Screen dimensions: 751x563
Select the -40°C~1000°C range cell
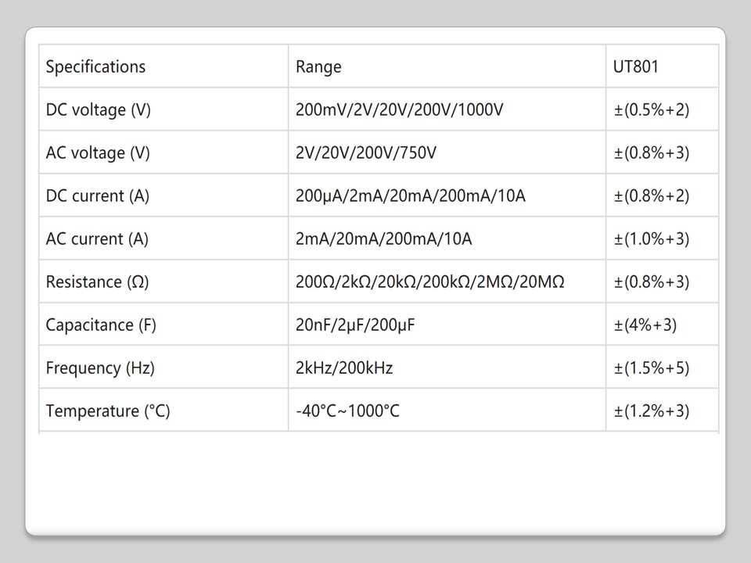(347, 411)
